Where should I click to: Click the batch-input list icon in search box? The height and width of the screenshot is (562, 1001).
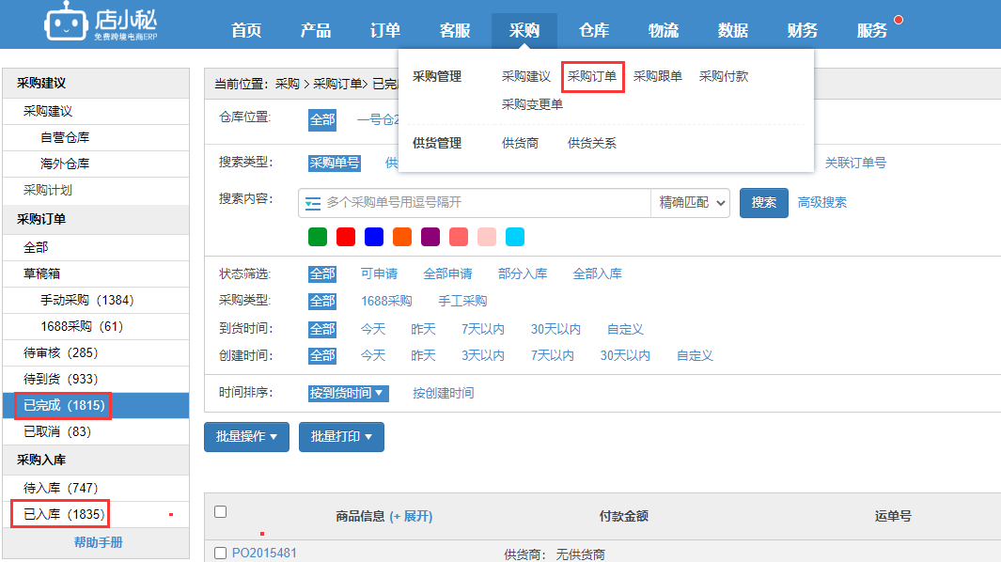(313, 203)
